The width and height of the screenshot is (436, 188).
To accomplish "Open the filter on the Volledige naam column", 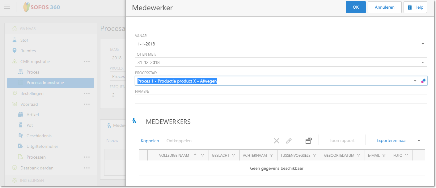I will (203, 156).
